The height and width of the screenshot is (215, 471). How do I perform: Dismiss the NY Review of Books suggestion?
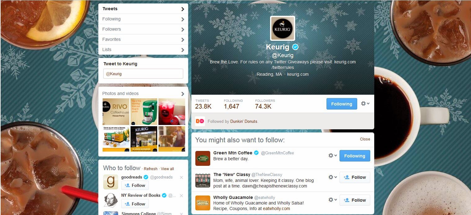pyautogui.click(x=181, y=196)
